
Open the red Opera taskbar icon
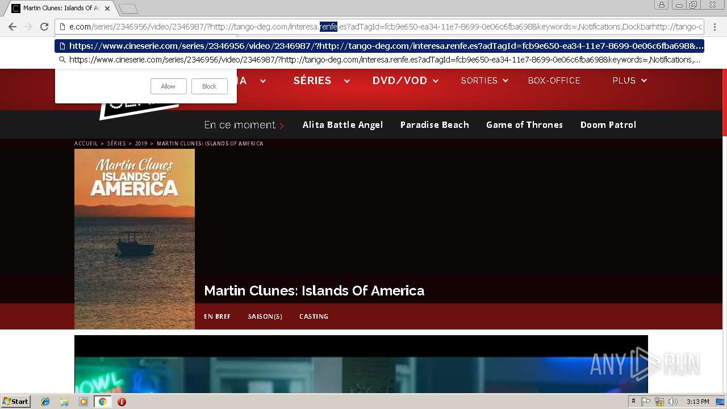tap(122, 402)
